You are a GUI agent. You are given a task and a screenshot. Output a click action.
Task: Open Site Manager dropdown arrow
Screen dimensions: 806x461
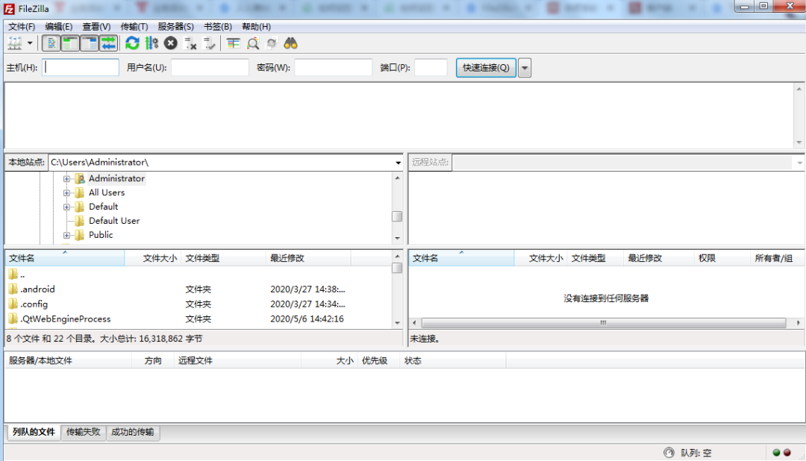tap(30, 43)
